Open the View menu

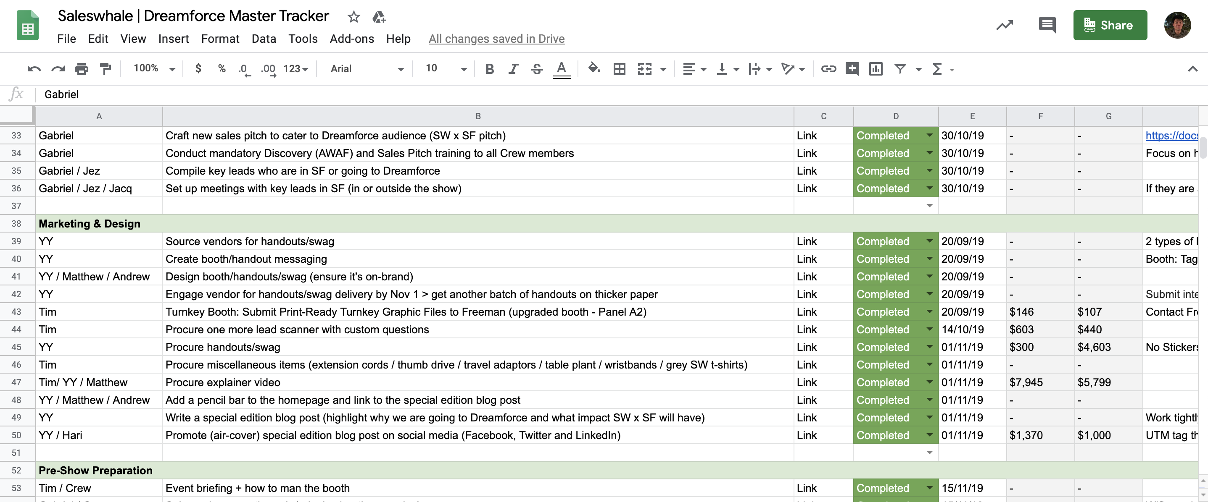click(x=133, y=39)
